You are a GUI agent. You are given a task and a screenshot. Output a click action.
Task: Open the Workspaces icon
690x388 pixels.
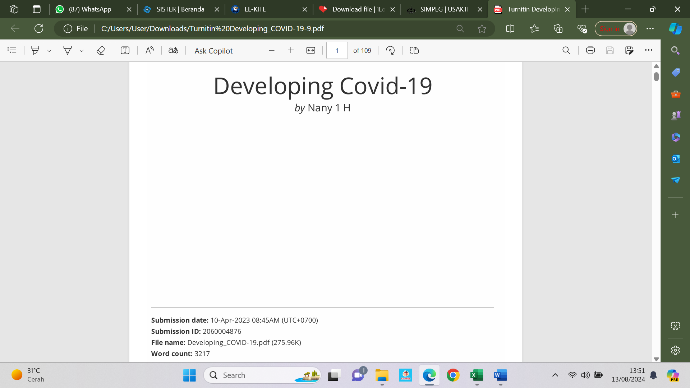pos(14,9)
